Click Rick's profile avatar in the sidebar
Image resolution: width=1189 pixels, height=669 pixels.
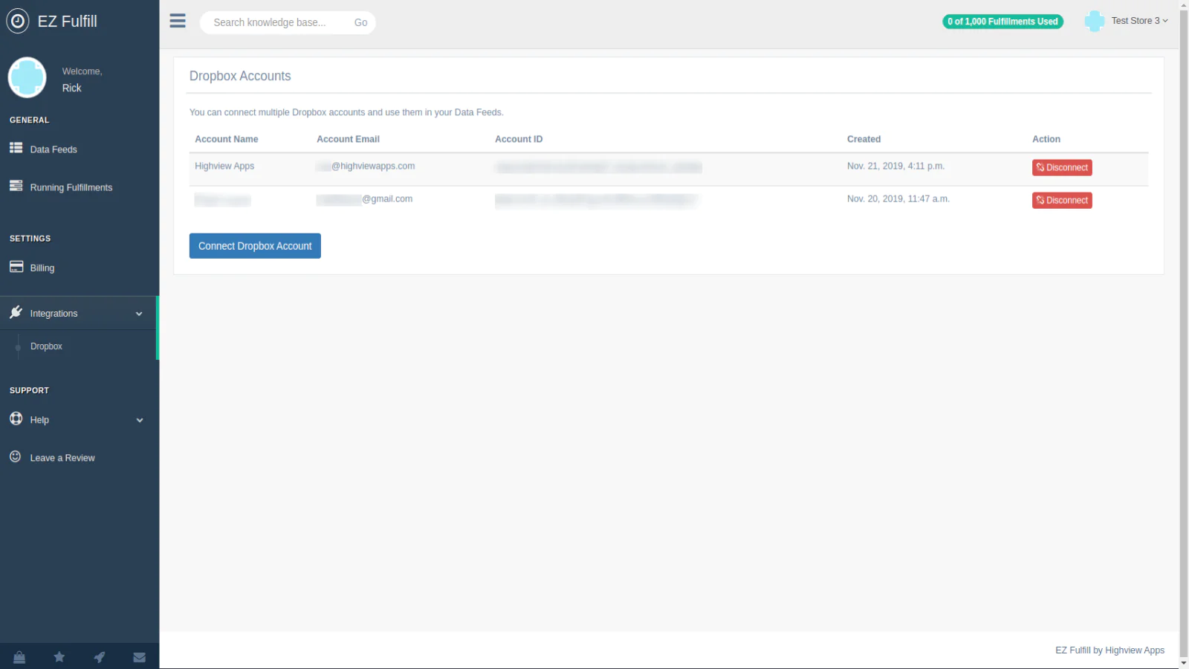(27, 77)
